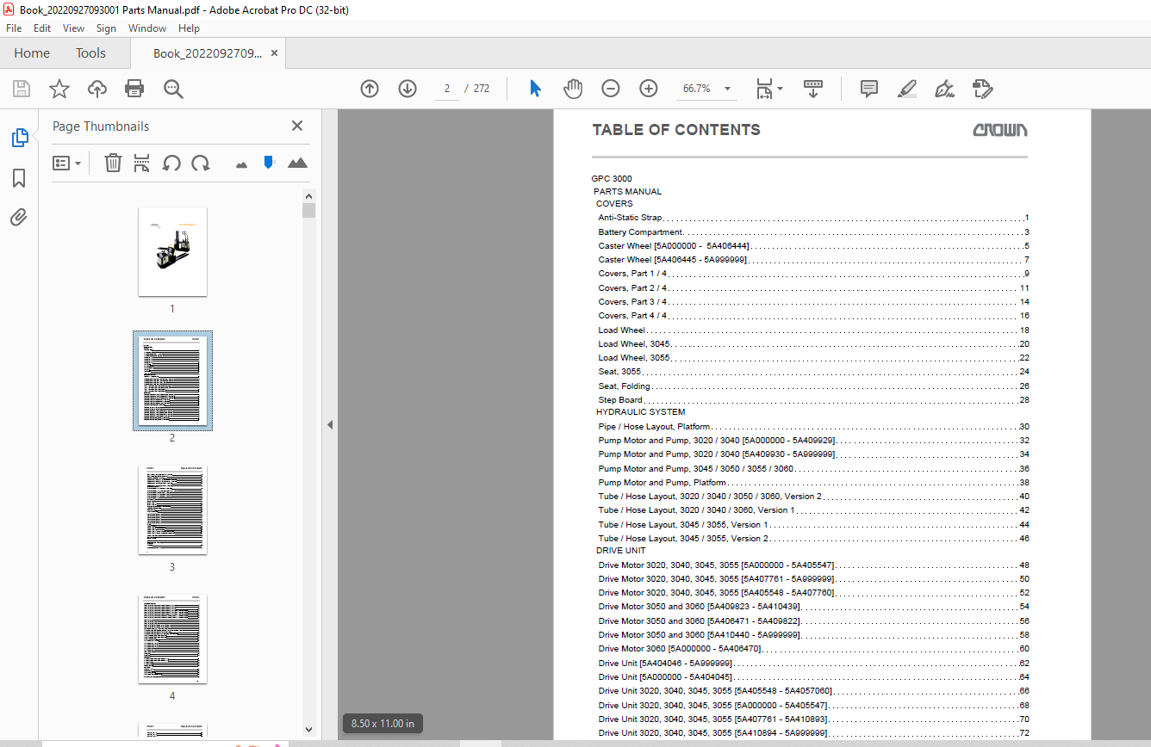Viewport: 1151px width, 747px height.
Task: Open the Find text magnifier
Action: coord(173,89)
